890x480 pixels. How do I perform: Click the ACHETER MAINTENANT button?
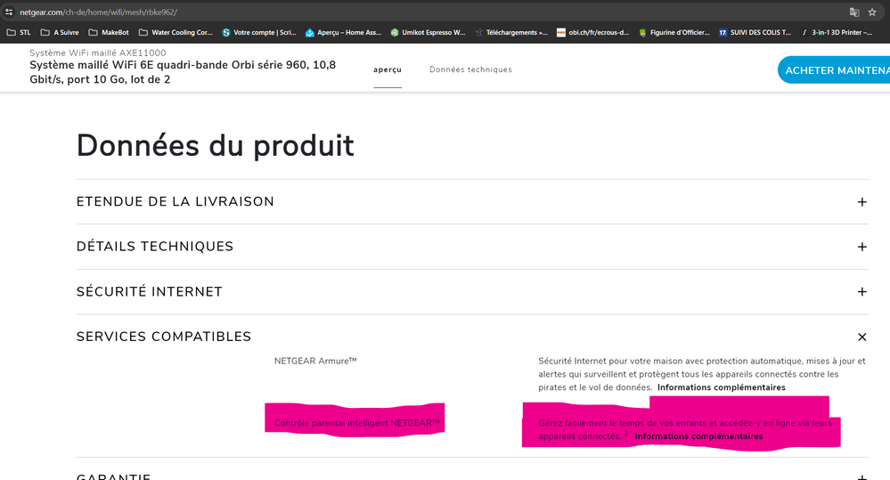click(x=834, y=70)
